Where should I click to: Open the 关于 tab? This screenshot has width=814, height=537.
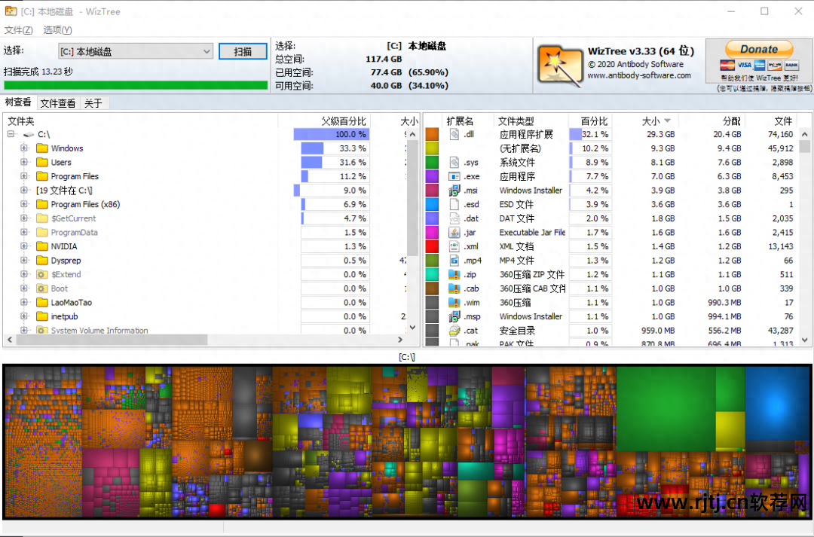click(x=93, y=103)
